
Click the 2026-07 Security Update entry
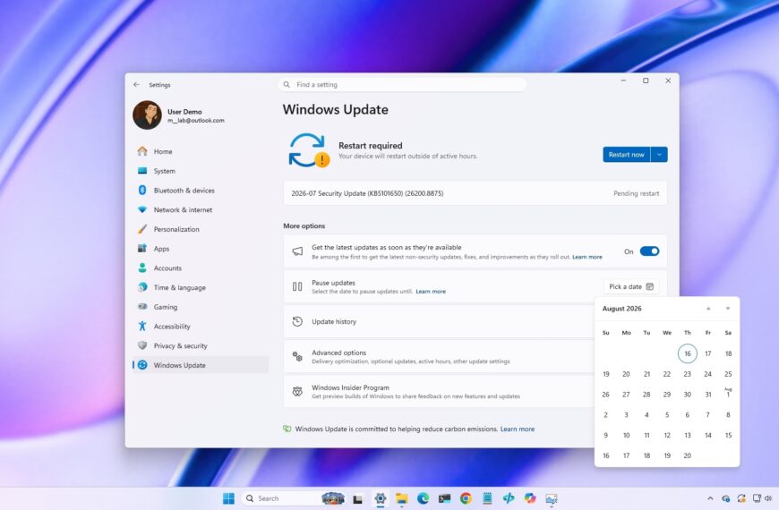(x=475, y=193)
